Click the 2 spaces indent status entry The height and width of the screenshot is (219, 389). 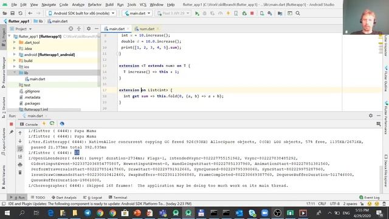pyautogui.click(x=350, y=204)
